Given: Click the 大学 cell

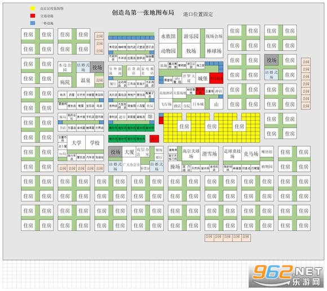Looking at the screenshot, I should 76,143.
